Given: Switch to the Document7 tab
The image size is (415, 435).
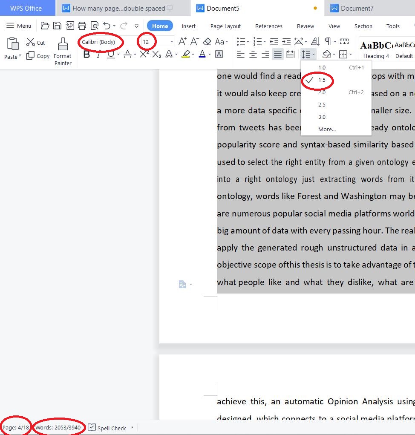Looking at the screenshot, I should 357,8.
